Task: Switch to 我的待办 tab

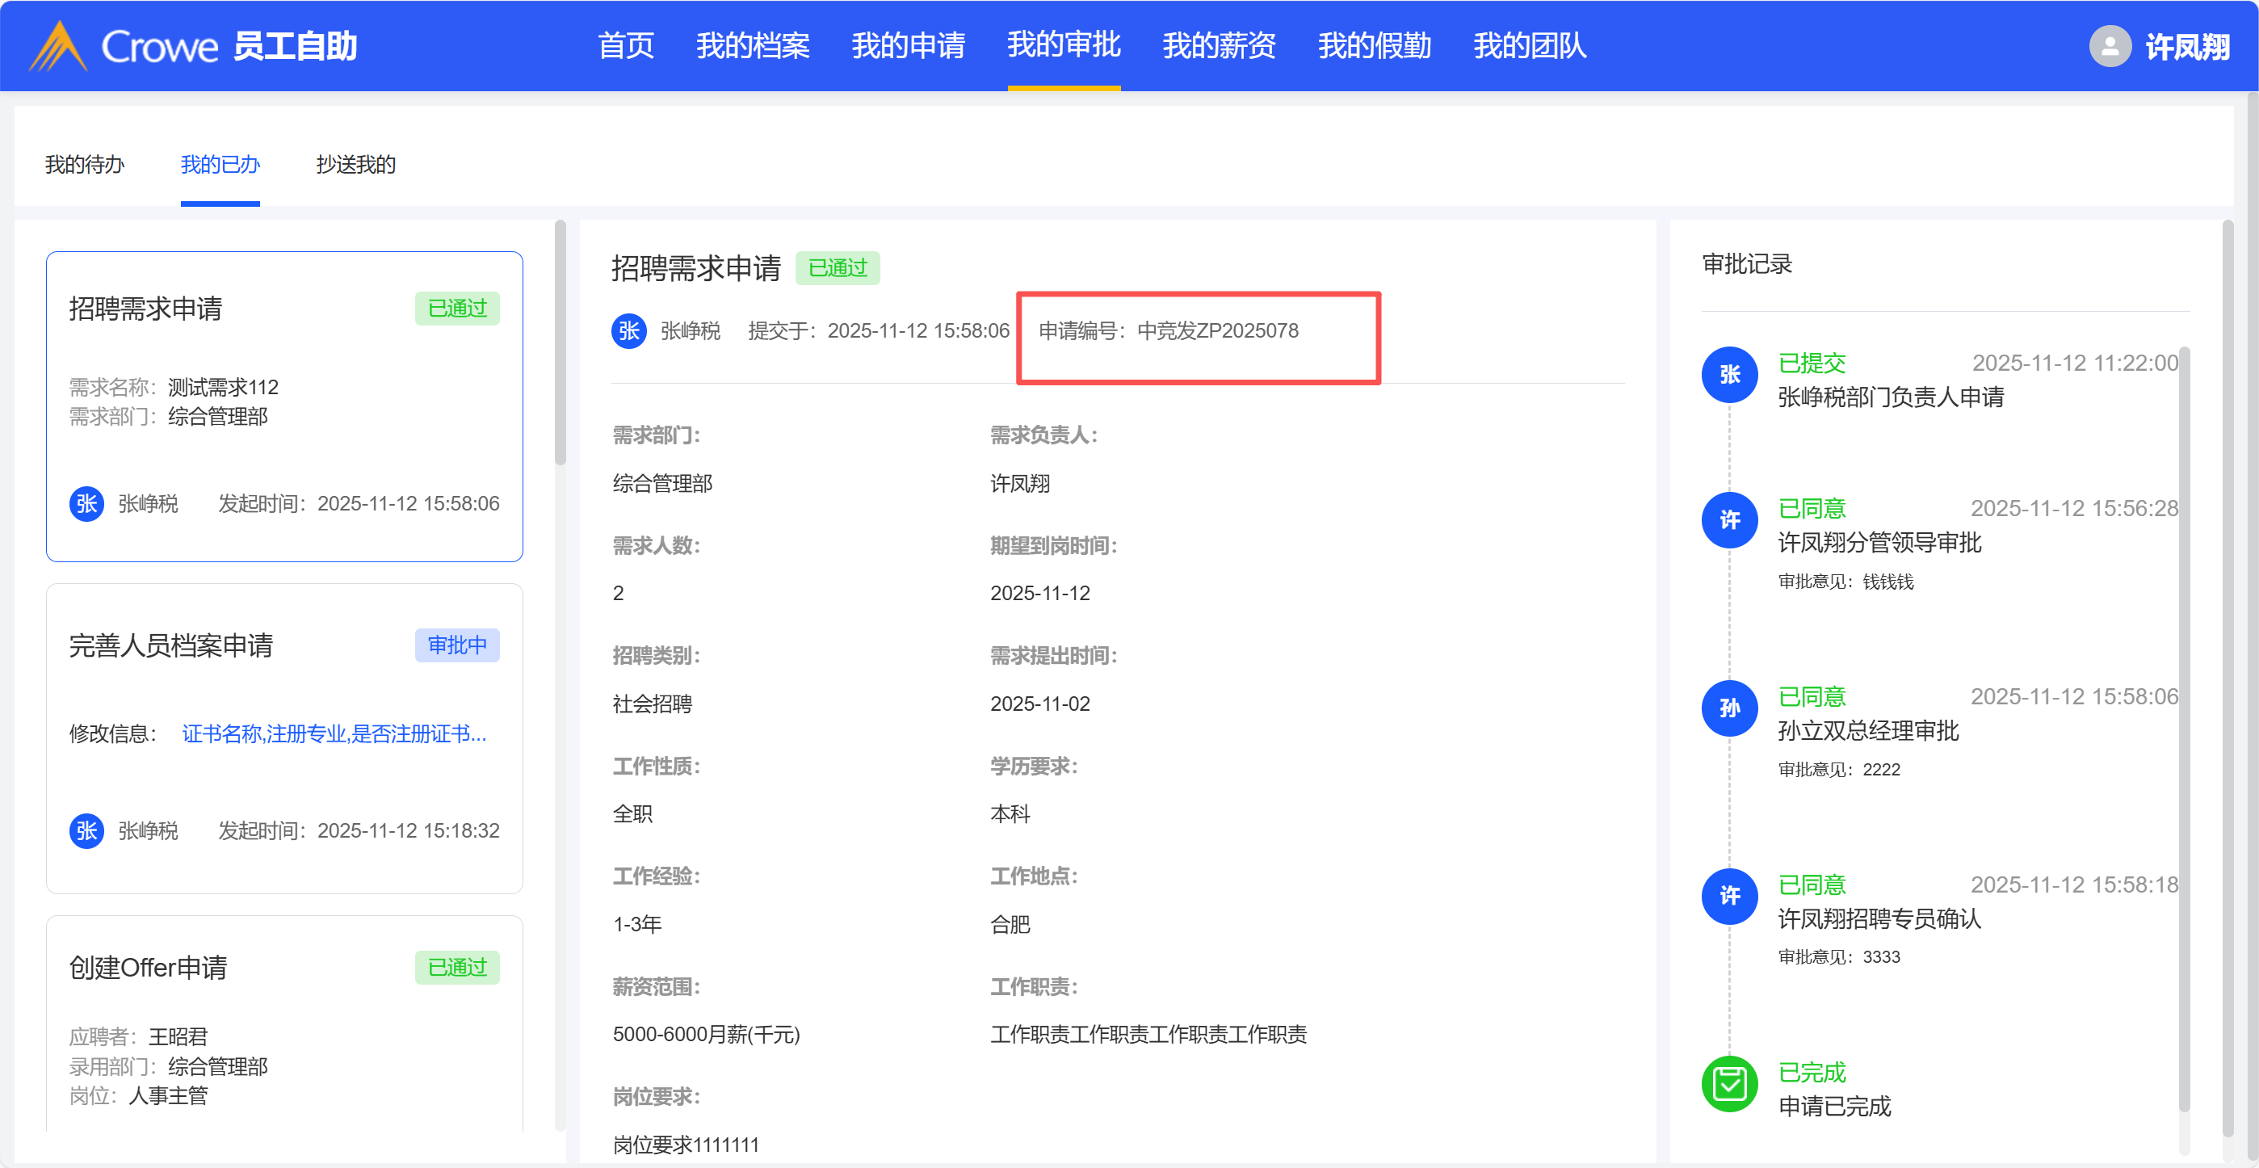Action: pos(84,164)
